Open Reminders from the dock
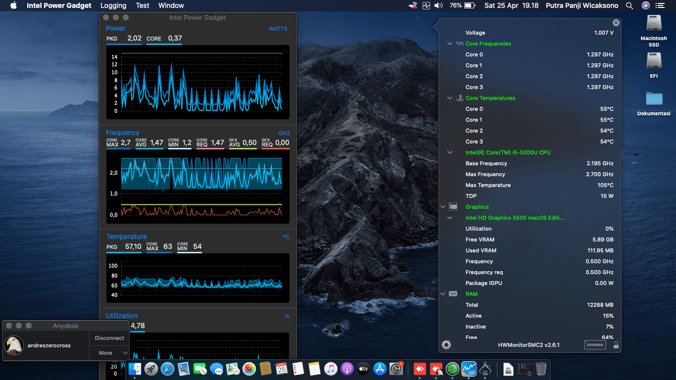This screenshot has width=676, height=380. [x=298, y=369]
